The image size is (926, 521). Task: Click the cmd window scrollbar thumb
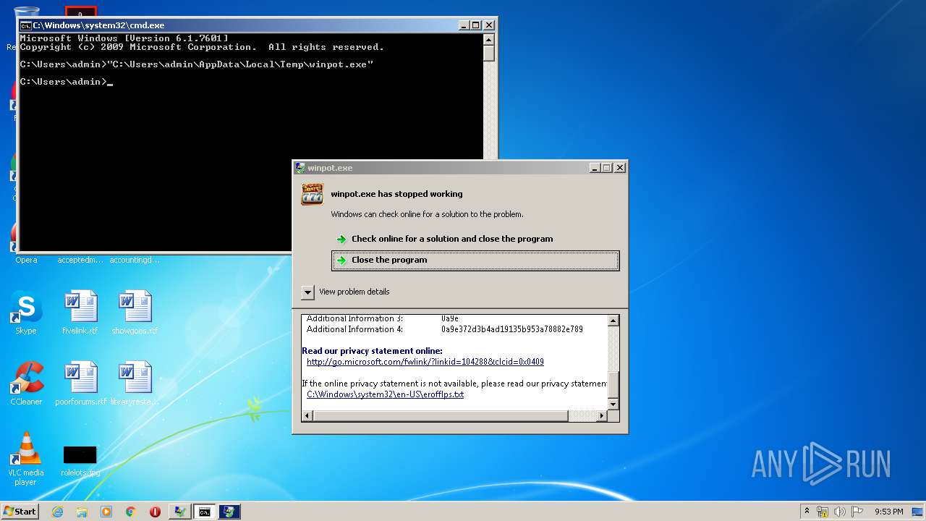pos(488,53)
